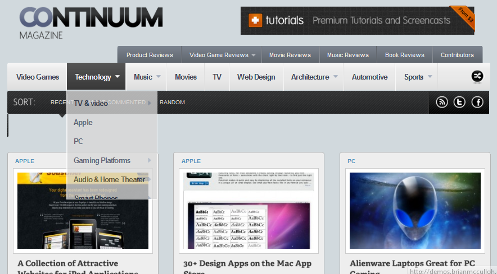The height and width of the screenshot is (274, 497).
Task: Select Movies in main menu
Action: 186,77
